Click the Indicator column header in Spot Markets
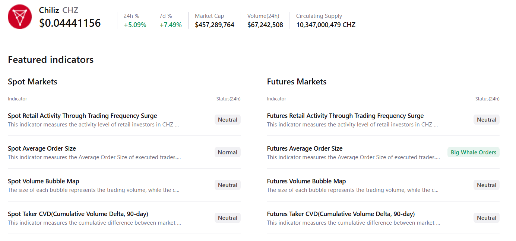 tap(18, 99)
